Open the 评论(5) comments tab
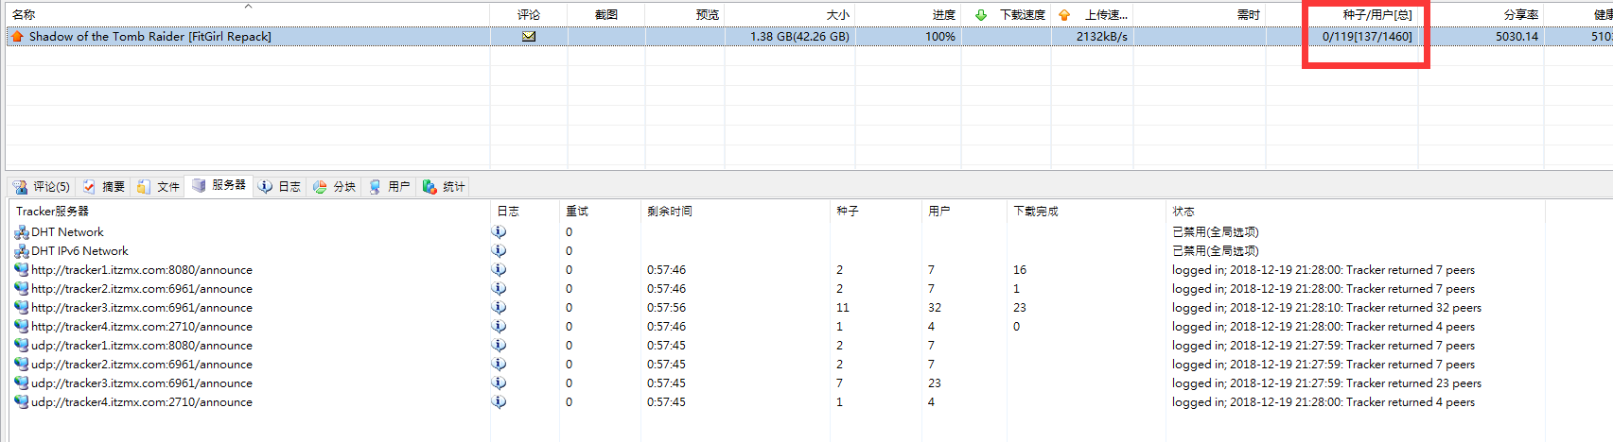The width and height of the screenshot is (1613, 442). coord(42,187)
